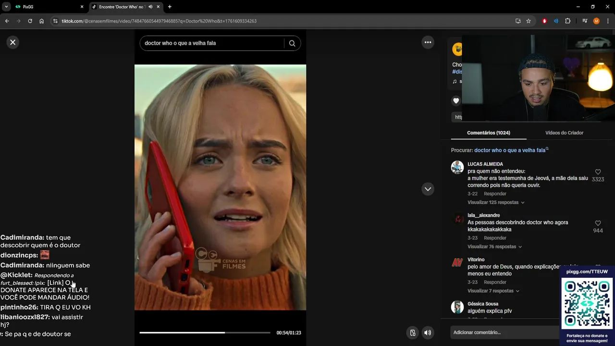Open the cast/install icon in address bar
615x346 pixels.
[518, 21]
